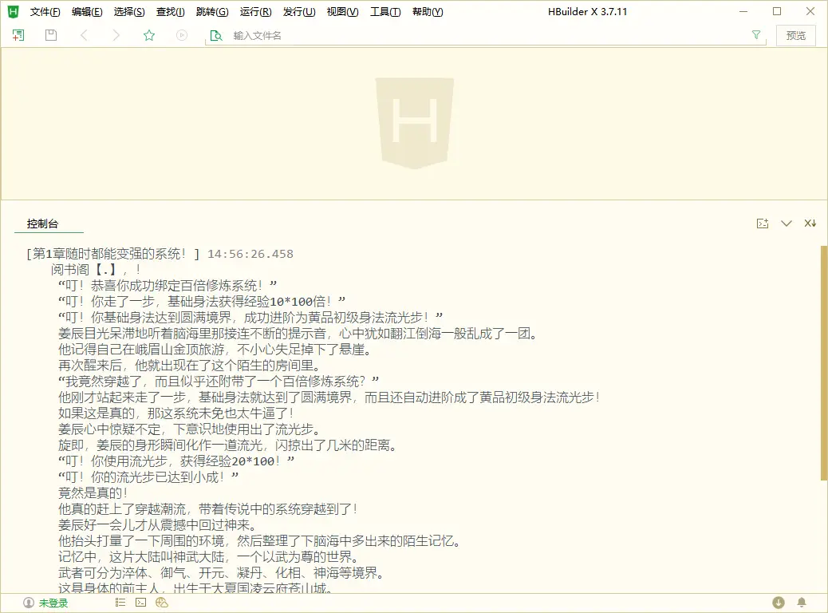Click the bookmark star icon
828x613 pixels.
[149, 35]
